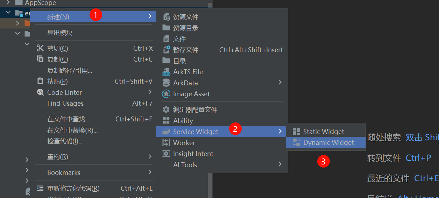Select 导出模块 menu entry
Image resolution: width=439 pixels, height=198 pixels.
[x=60, y=33]
